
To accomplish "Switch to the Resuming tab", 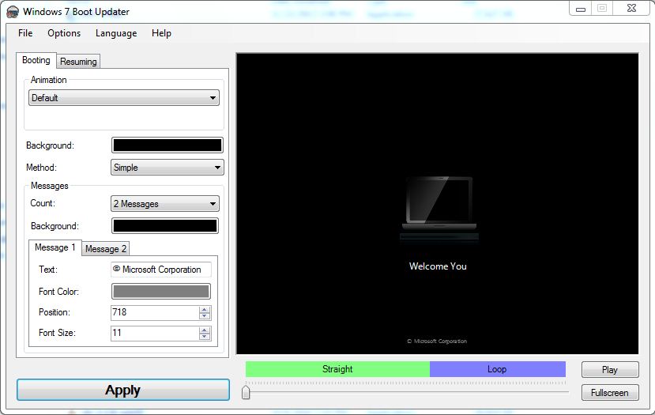I will point(78,62).
